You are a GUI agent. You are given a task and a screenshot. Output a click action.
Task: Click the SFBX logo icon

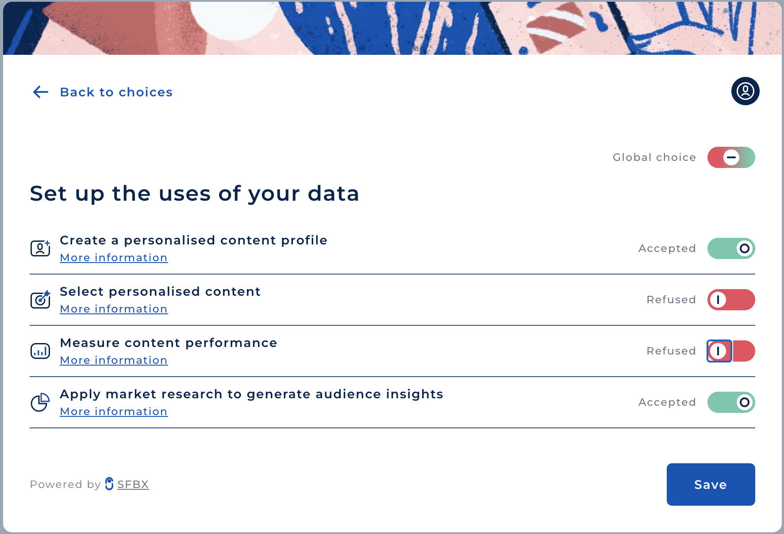109,484
